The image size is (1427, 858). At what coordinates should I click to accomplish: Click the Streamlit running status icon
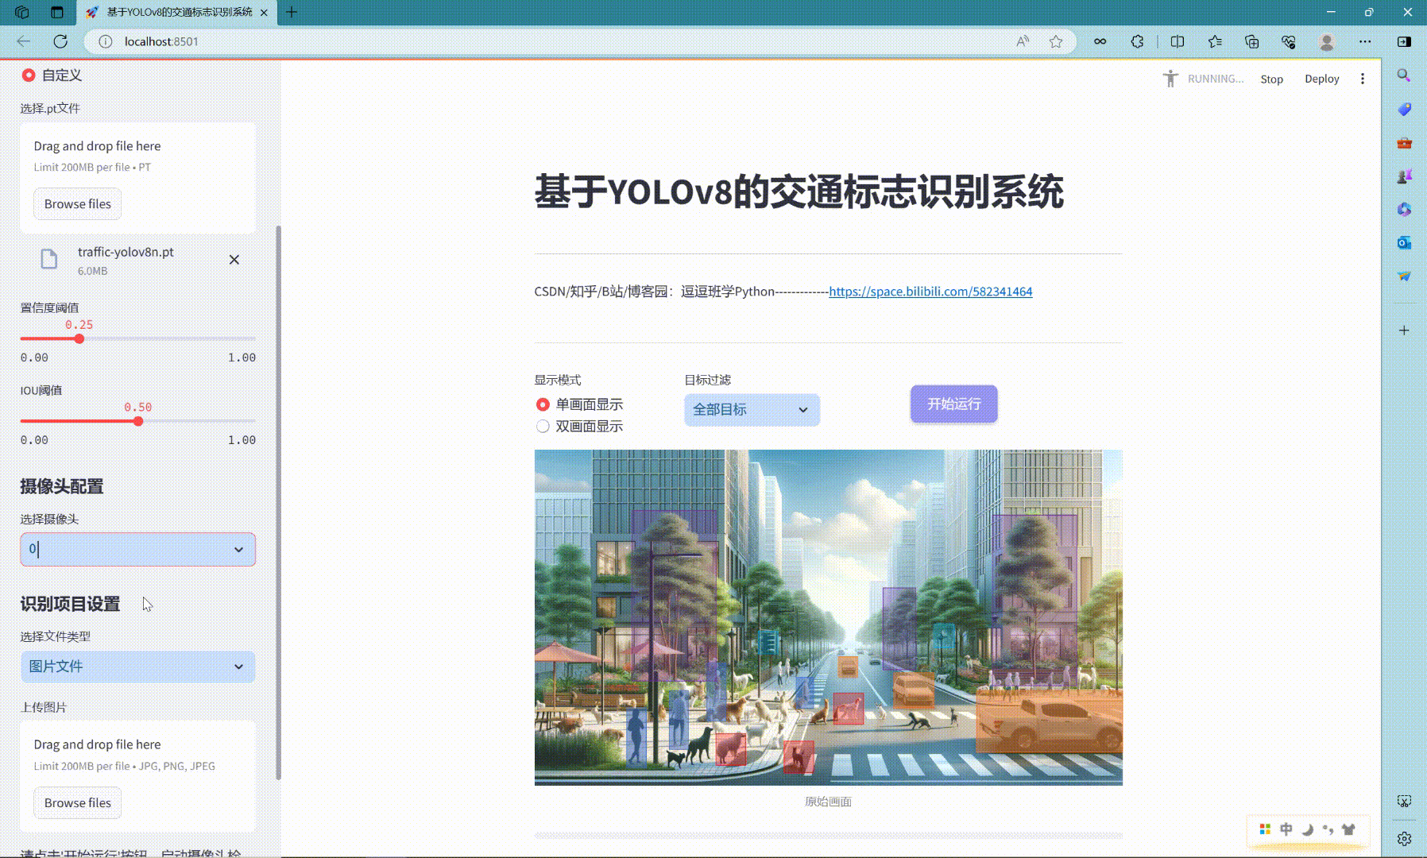1170,79
